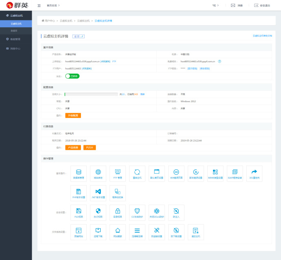Open the 防下载设置 anti-download tile
Screen dimensions: 281x260
[176, 232]
